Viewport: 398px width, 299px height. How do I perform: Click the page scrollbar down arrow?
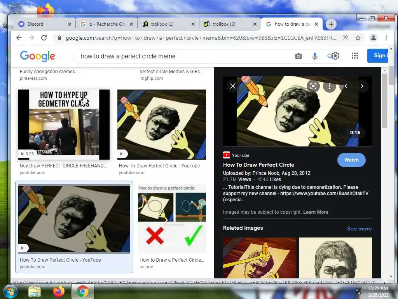click(391, 276)
